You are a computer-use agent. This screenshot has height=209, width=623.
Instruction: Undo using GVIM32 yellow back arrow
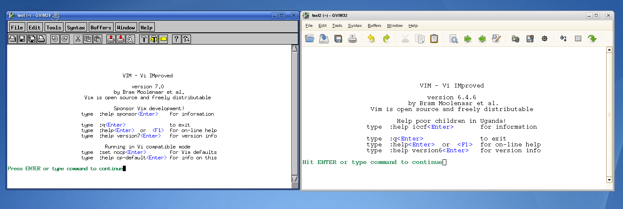[371, 39]
